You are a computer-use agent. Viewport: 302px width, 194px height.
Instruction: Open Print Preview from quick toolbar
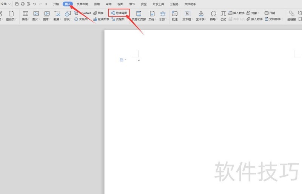[x=29, y=4]
